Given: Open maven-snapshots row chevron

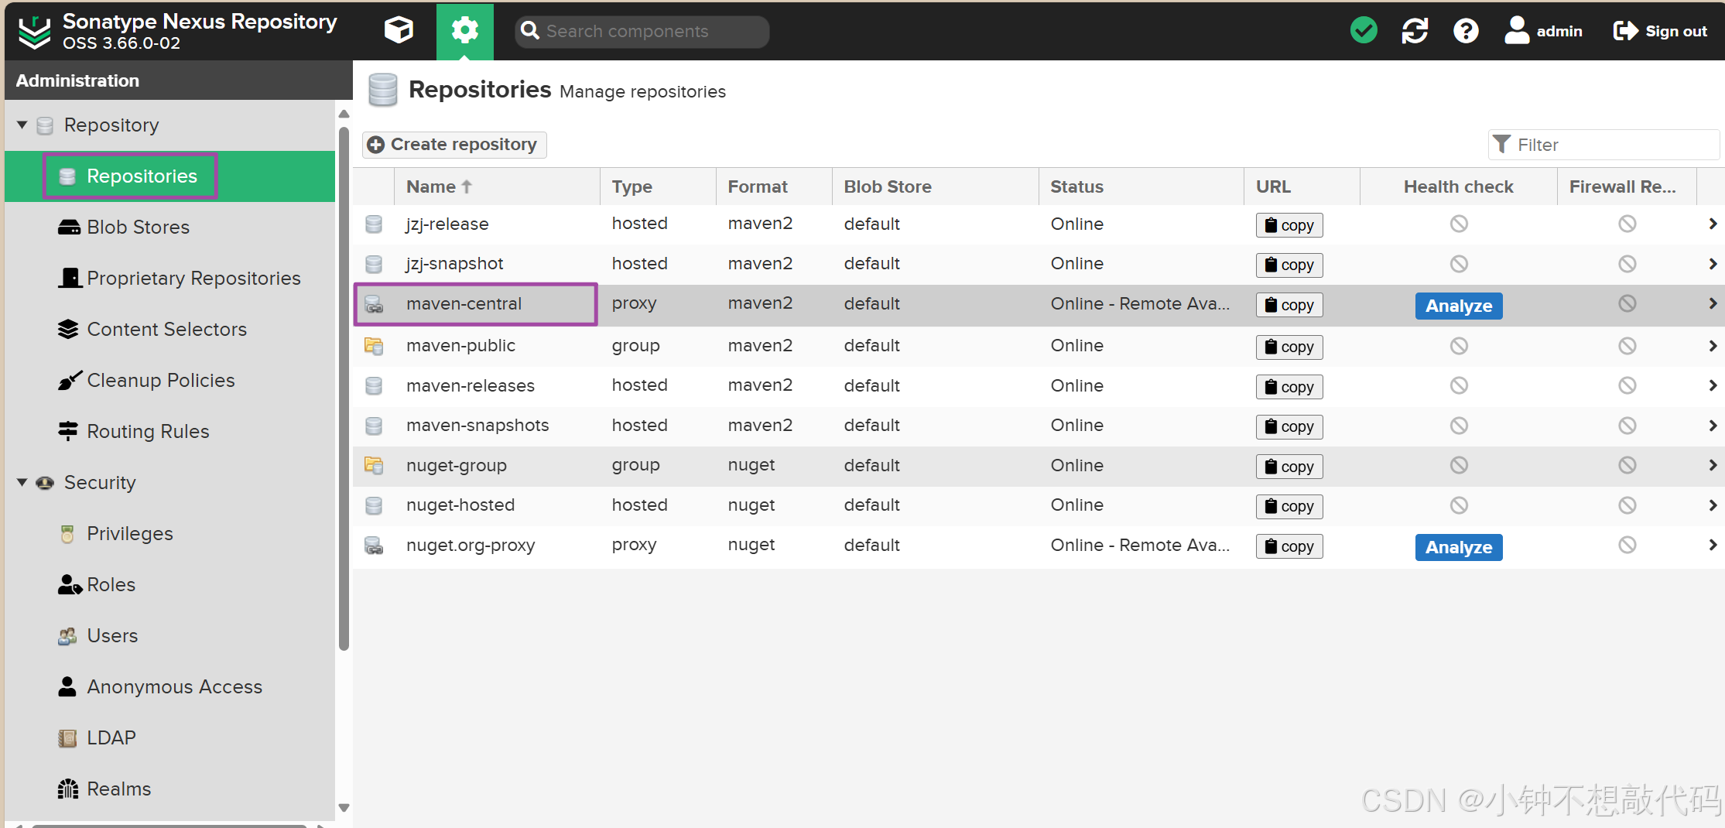Looking at the screenshot, I should coord(1713,426).
